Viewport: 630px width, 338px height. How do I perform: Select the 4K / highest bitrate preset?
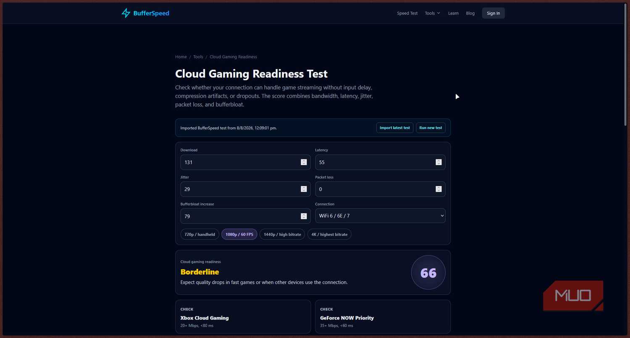329,234
